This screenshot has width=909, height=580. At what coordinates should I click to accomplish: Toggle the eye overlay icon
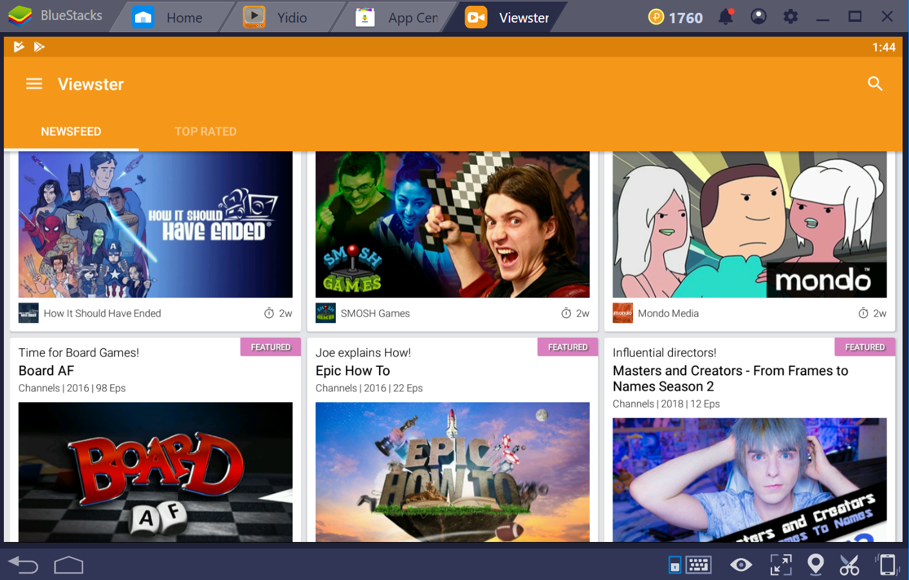[741, 565]
